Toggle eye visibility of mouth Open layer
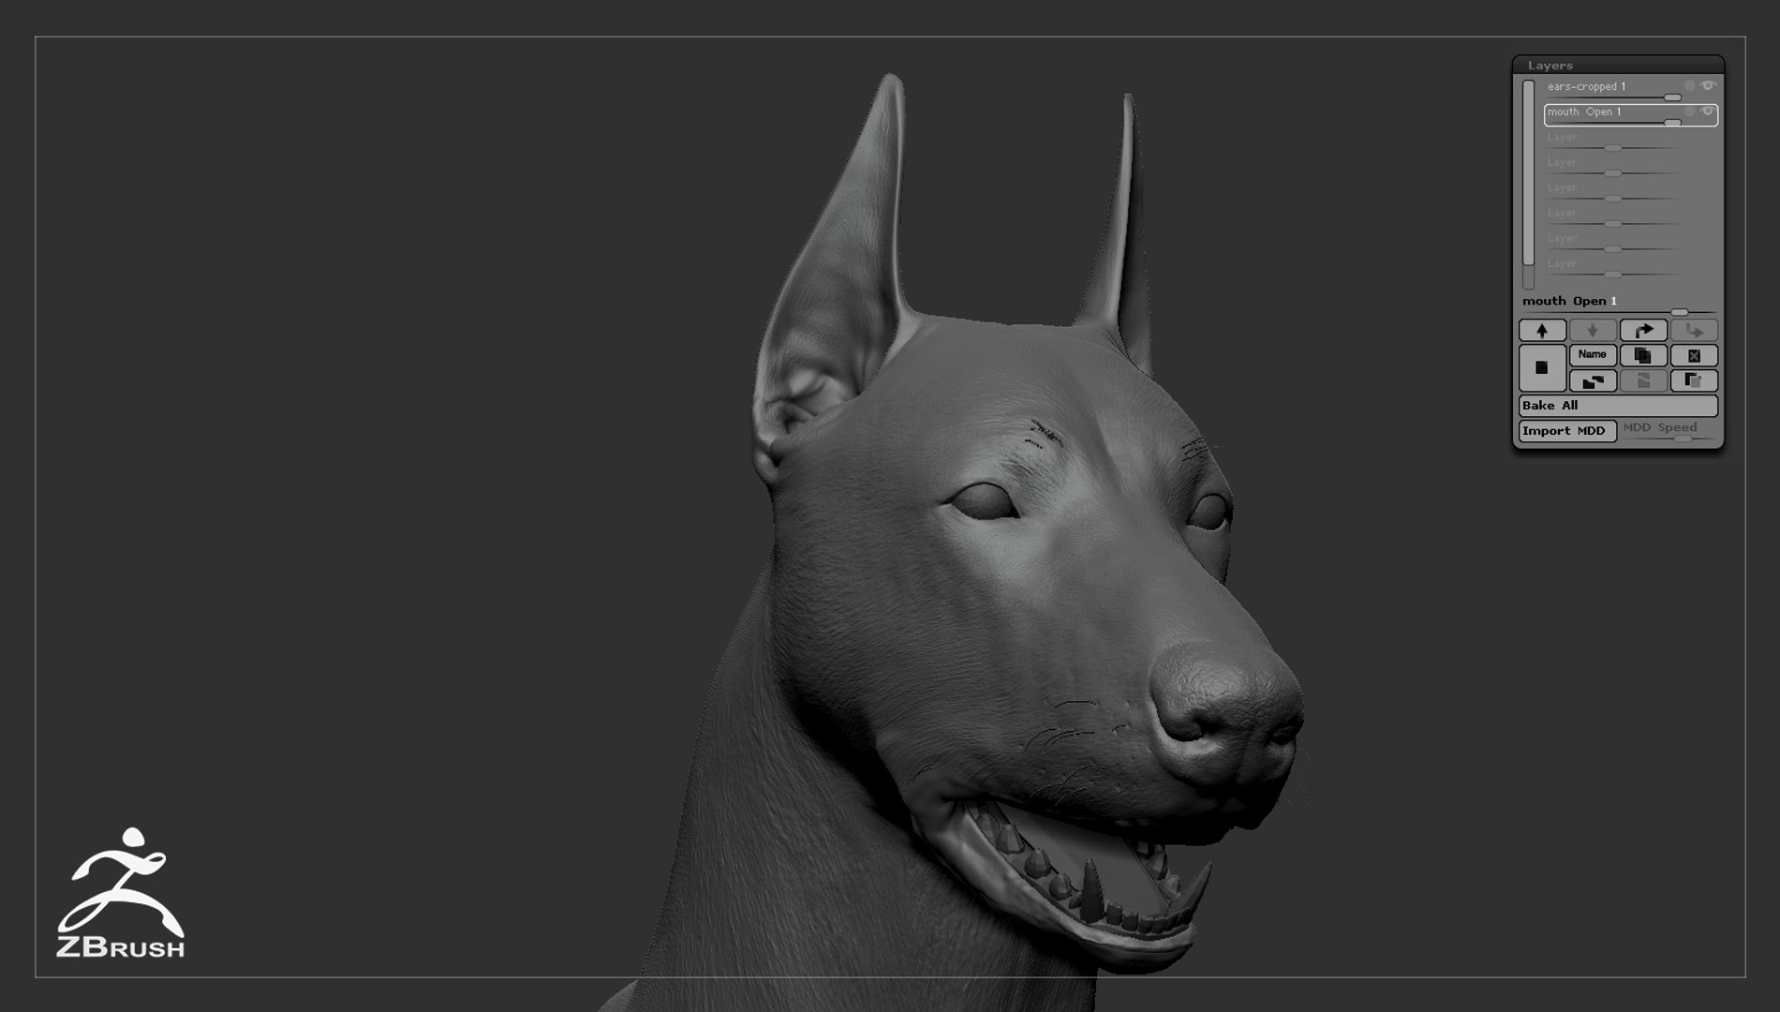1780x1012 pixels. pyautogui.click(x=1708, y=111)
